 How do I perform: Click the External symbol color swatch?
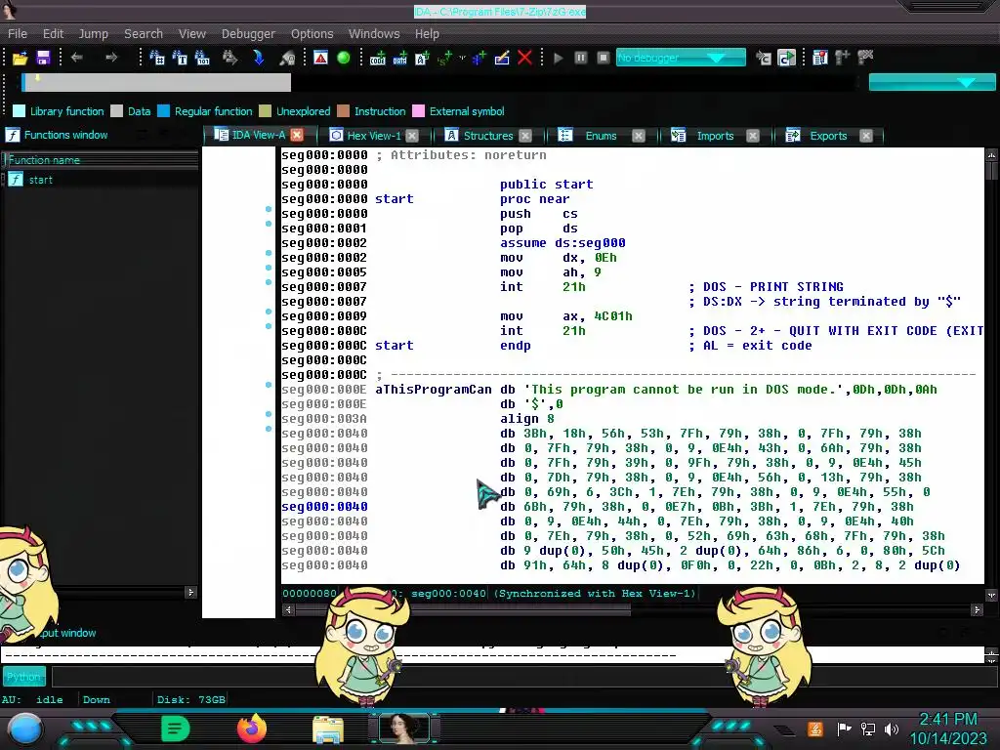[418, 111]
